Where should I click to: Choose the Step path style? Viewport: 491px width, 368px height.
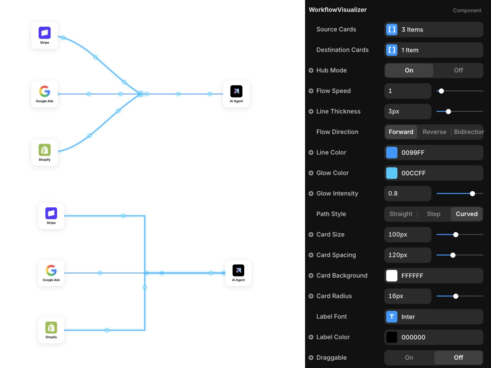pos(434,214)
